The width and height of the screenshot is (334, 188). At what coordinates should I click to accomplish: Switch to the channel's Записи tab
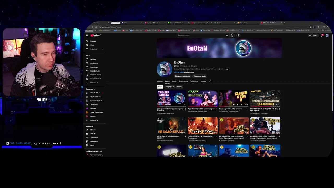(x=203, y=81)
